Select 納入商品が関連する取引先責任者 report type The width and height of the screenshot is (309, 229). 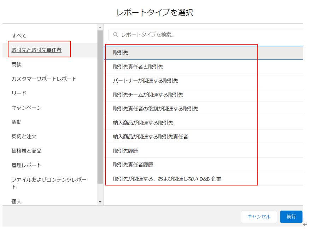pos(203,137)
